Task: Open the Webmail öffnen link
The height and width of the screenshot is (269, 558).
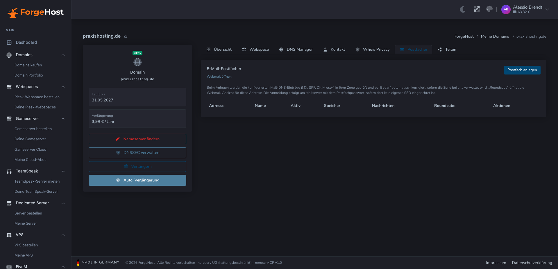Action: (219, 77)
